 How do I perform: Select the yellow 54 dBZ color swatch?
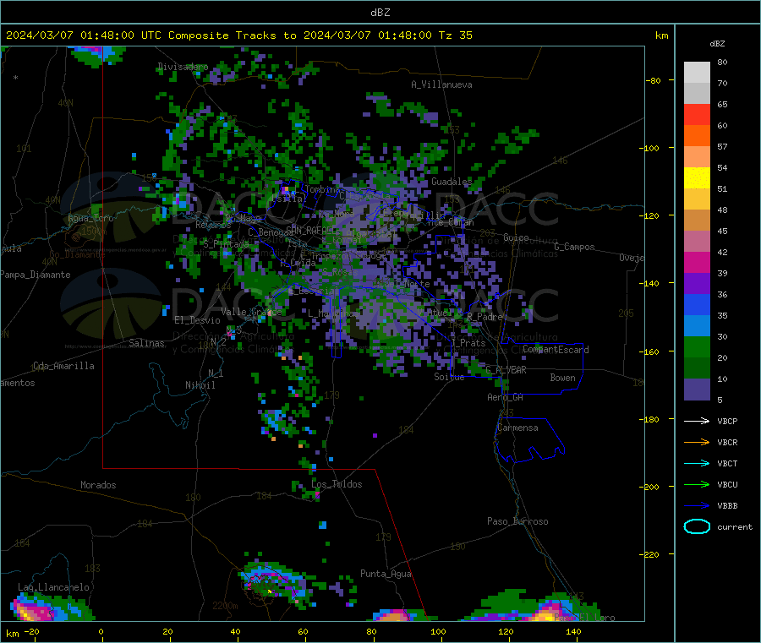coord(697,178)
